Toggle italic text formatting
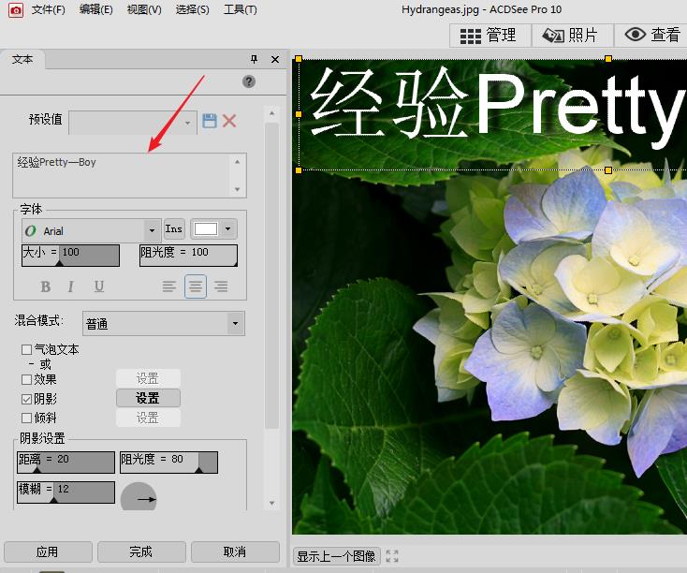 [x=70, y=286]
